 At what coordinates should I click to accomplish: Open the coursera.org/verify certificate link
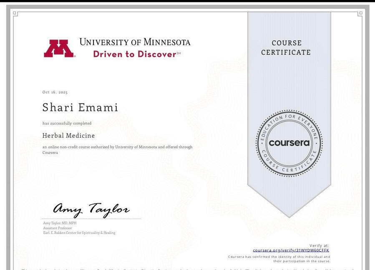point(291,250)
